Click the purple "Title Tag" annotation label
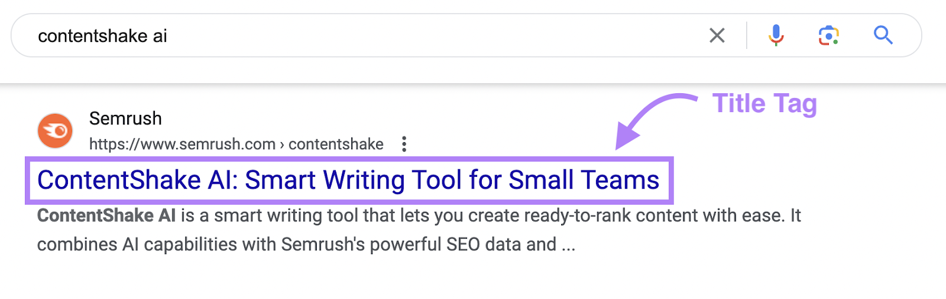Screen dimensions: 946x299 pos(764,104)
